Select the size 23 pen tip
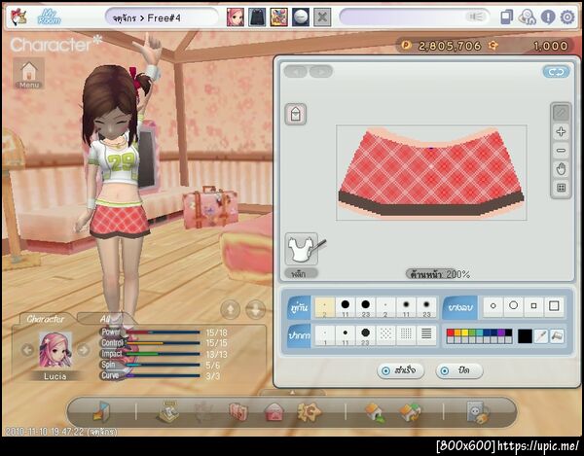 pos(366,335)
